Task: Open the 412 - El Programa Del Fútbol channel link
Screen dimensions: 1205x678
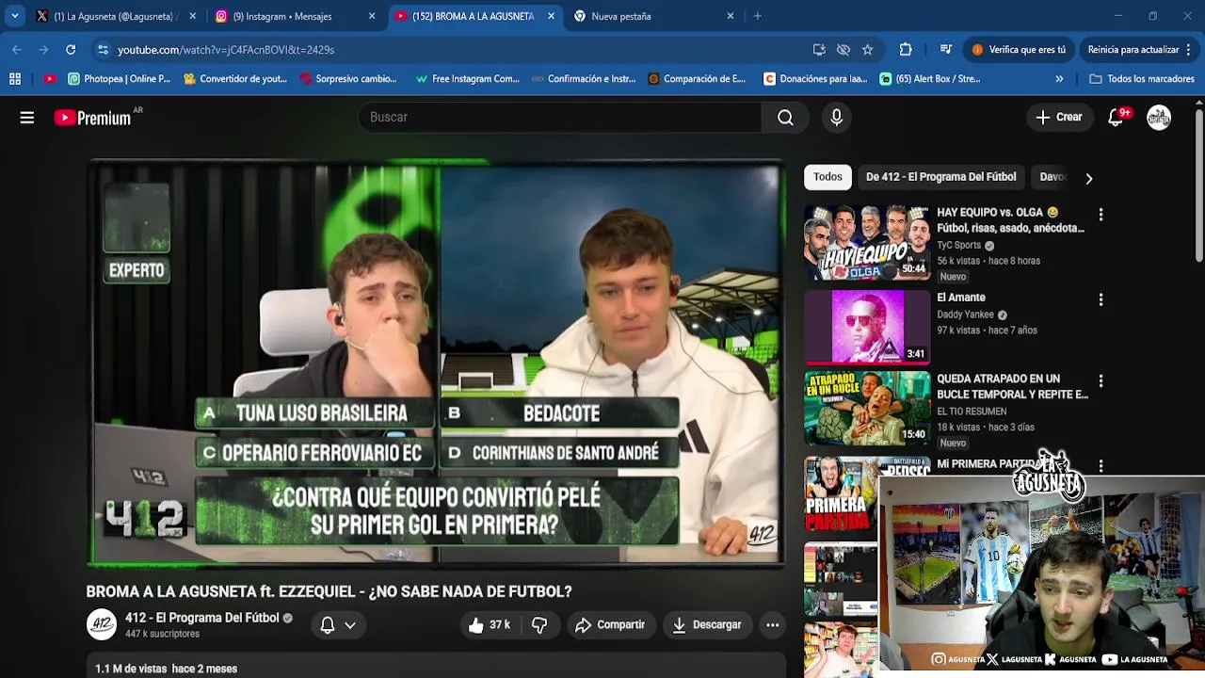Action: 201,618
